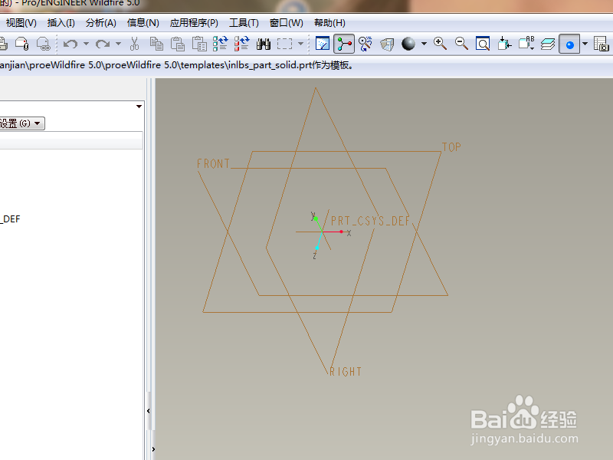Viewport: 613px width, 460px height.
Task: Click the paste special icon
Action: tap(199, 44)
